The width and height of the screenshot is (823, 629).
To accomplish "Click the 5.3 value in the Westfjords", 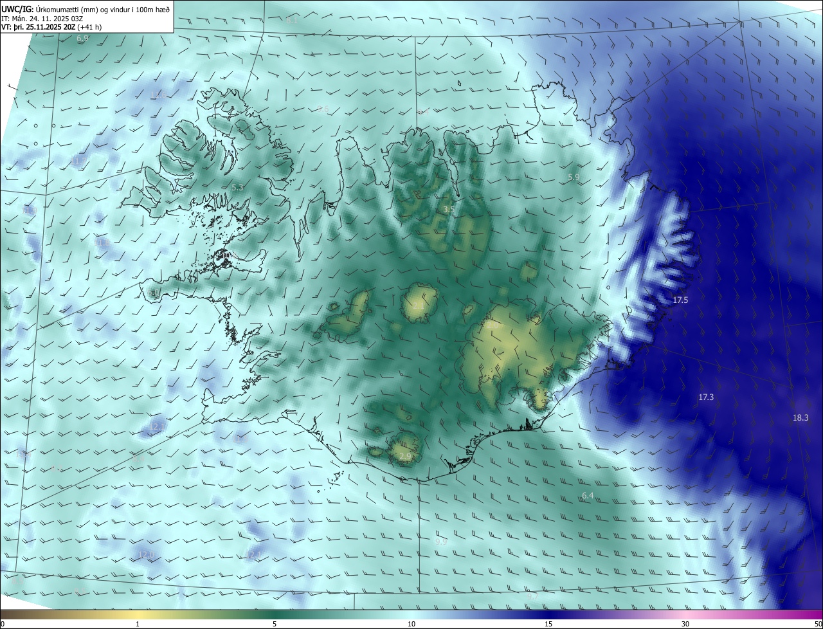I will tap(237, 188).
